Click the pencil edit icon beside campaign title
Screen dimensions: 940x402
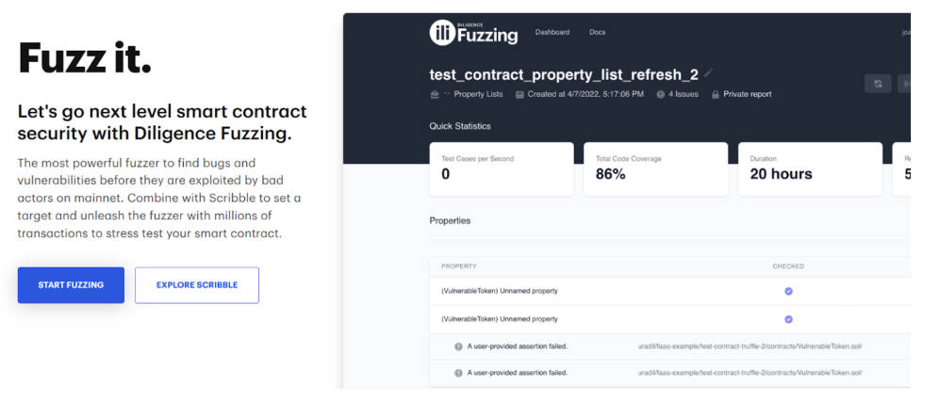[709, 73]
